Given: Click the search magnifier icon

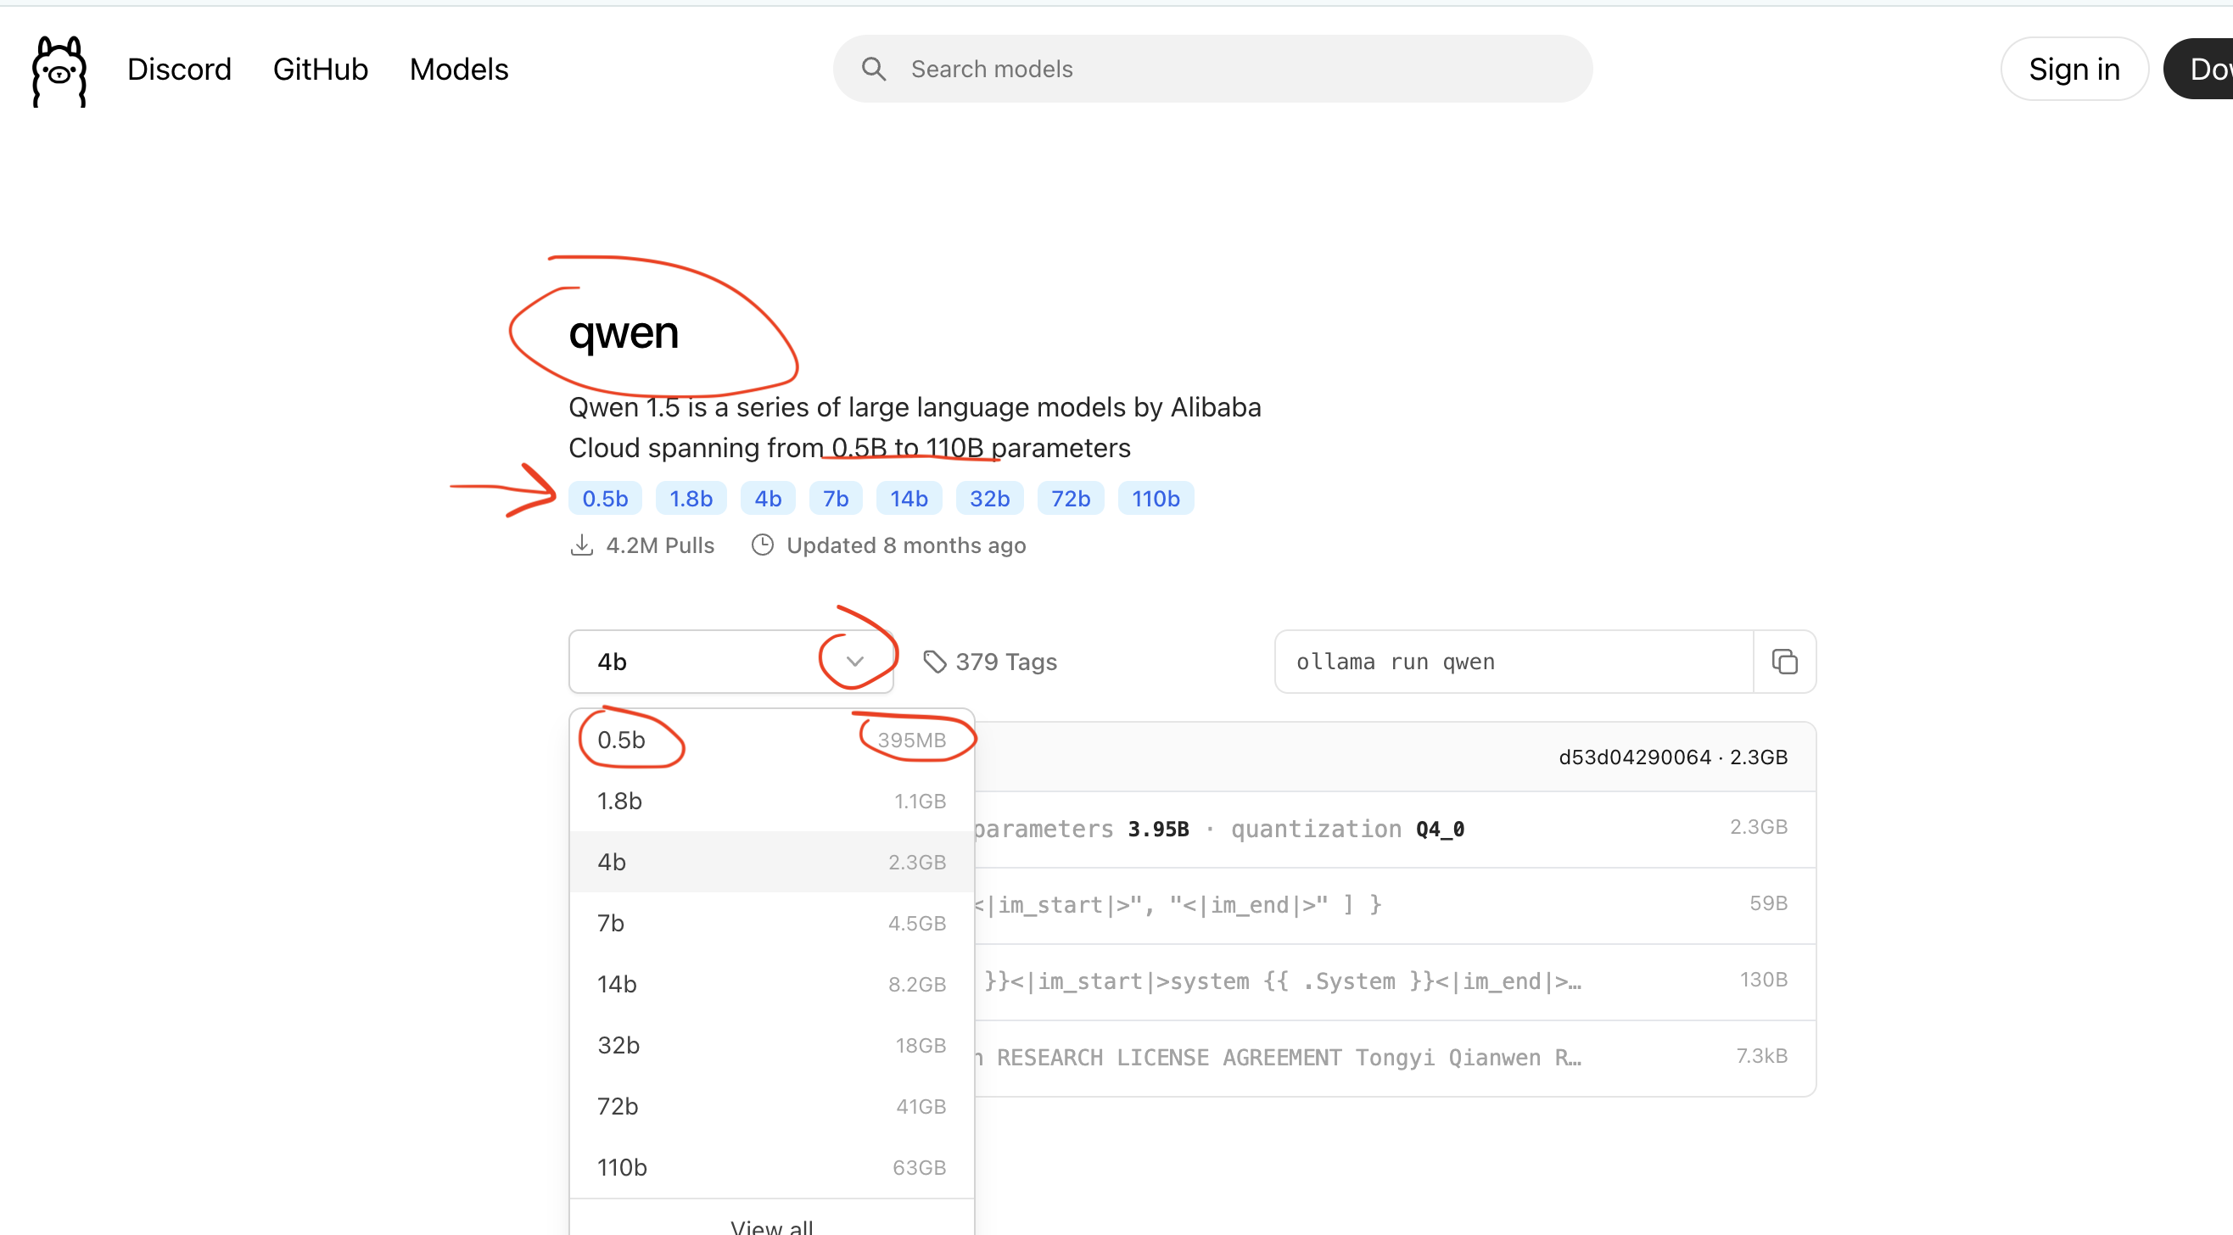Looking at the screenshot, I should [873, 70].
